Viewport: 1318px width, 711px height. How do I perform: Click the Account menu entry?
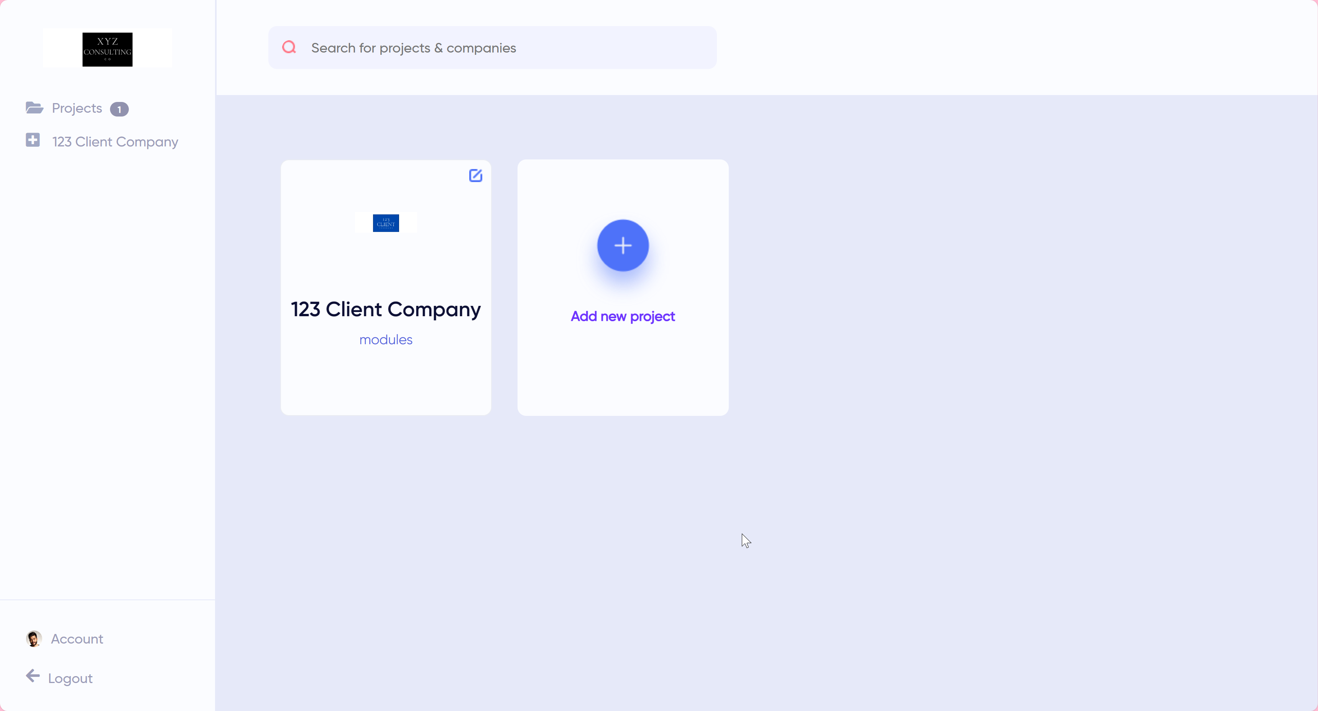click(x=77, y=639)
